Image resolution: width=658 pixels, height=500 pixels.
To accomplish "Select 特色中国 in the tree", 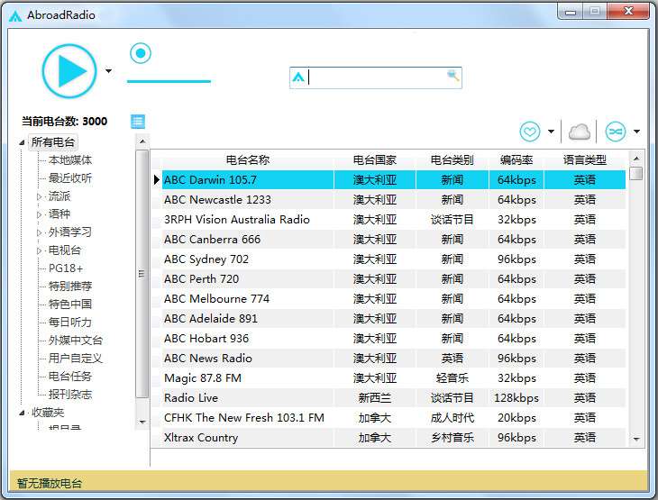I will pyautogui.click(x=70, y=305).
